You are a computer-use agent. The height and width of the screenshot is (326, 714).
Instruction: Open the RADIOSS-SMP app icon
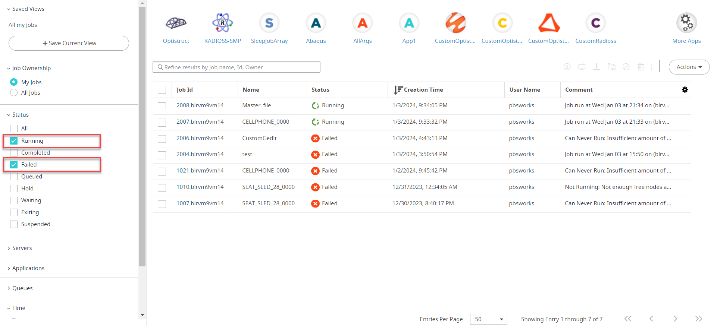pyautogui.click(x=222, y=23)
